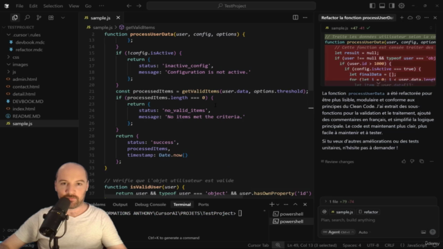Attach an image to the chat
Viewport: 443px width, 249px height.
(423, 232)
